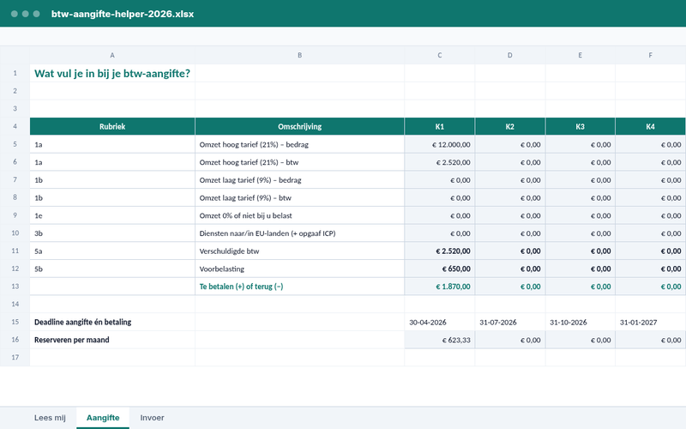The width and height of the screenshot is (686, 429).
Task: Click 'Omzet hoog tarief (21%) – btw' cell
Action: (299, 162)
